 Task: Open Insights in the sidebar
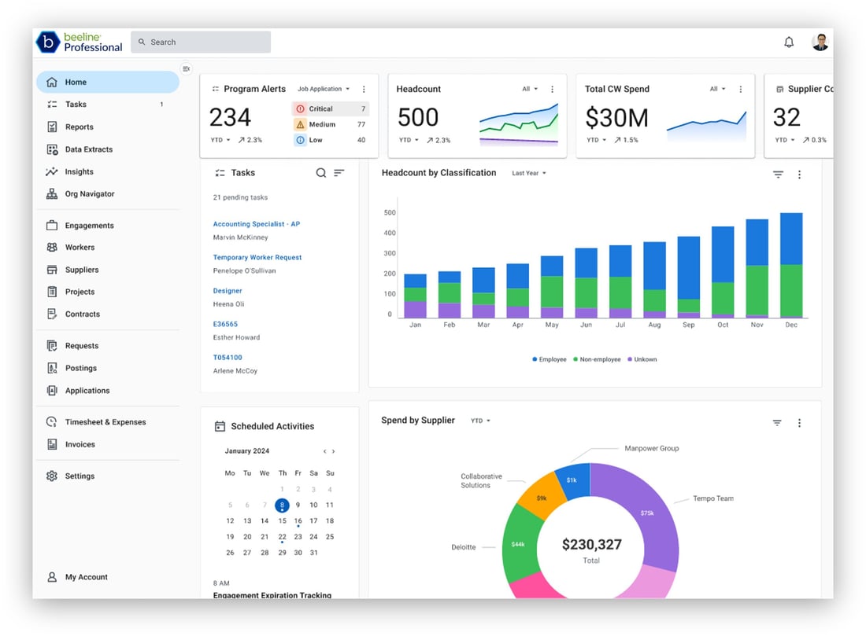(x=79, y=171)
